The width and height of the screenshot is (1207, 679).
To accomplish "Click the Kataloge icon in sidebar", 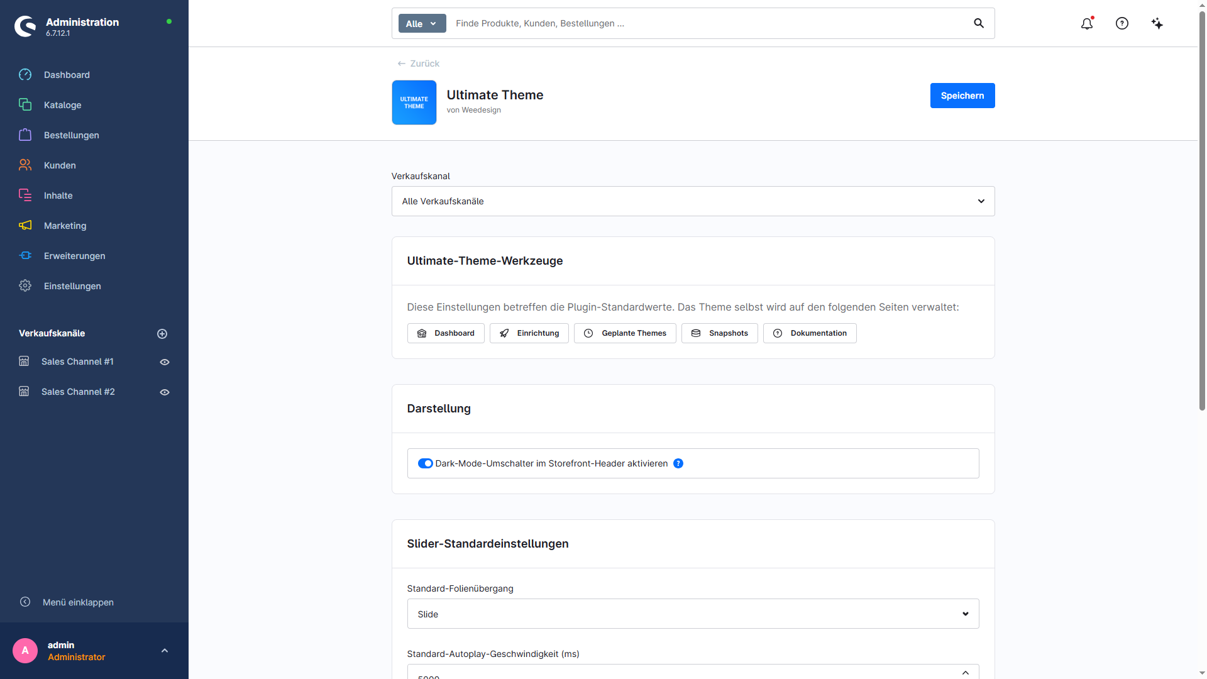I will pos(25,105).
